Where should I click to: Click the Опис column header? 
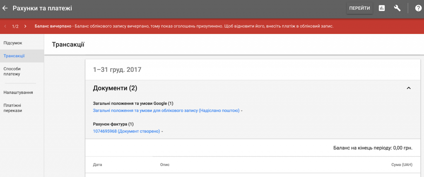[x=165, y=165]
